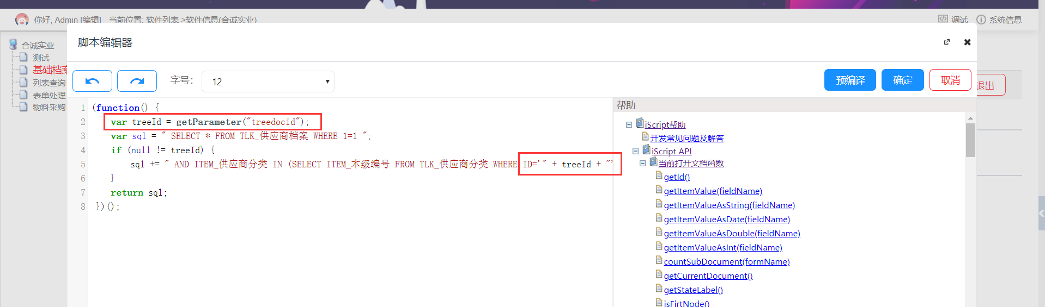Collapse the iScript API tree node

tap(635, 152)
